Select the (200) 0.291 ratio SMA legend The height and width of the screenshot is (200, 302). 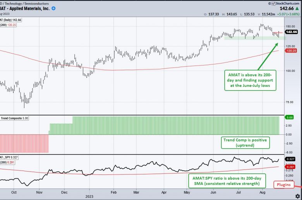pos(7,162)
